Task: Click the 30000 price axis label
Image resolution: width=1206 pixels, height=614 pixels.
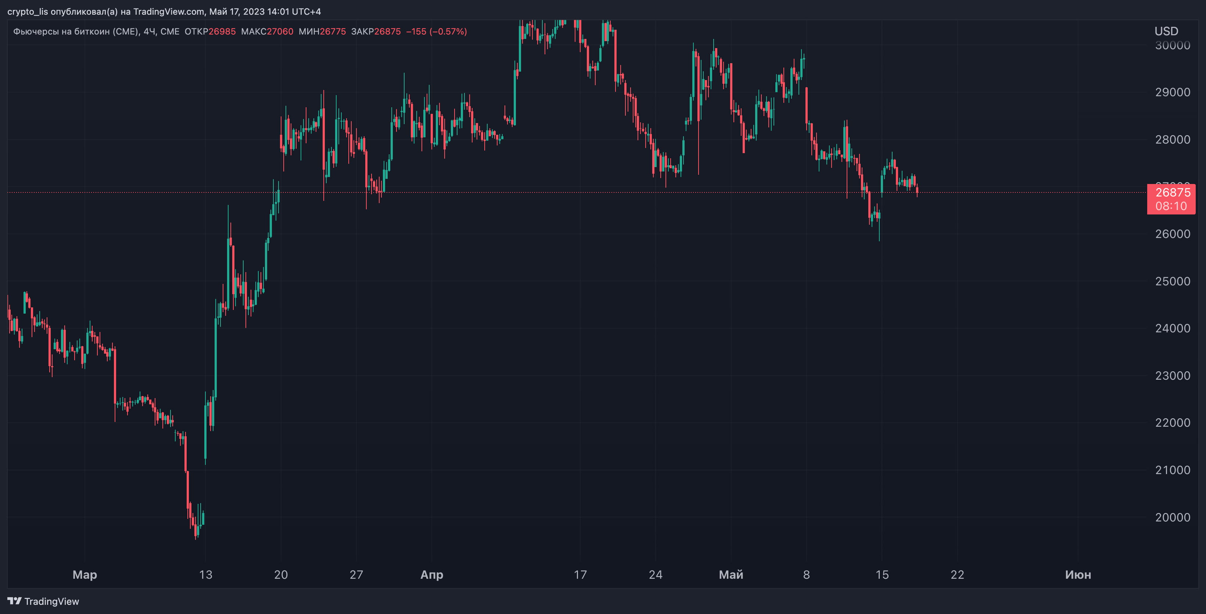Action: (x=1172, y=46)
